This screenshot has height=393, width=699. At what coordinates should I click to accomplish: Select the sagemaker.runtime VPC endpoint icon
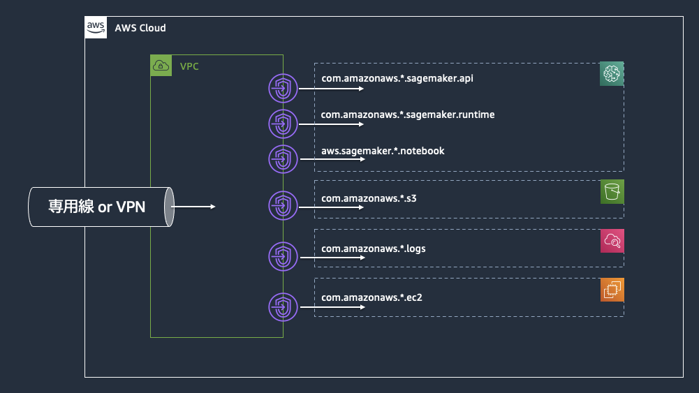point(283,124)
